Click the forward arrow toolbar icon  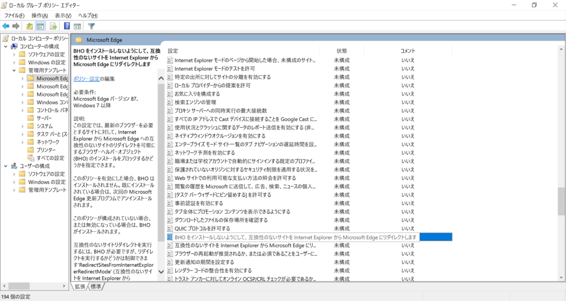(16, 26)
